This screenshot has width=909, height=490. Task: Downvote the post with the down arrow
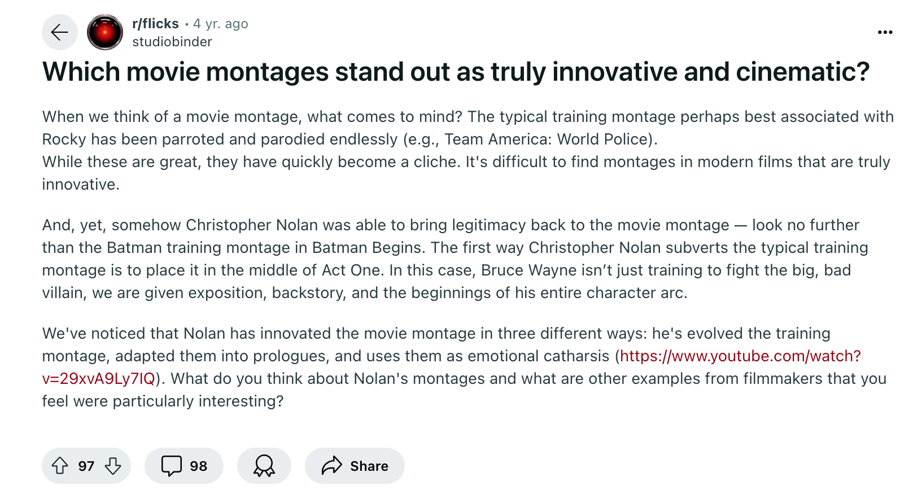(x=113, y=466)
